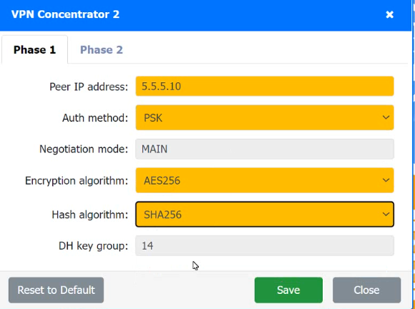Click the DH key group field showing 14

coord(265,246)
